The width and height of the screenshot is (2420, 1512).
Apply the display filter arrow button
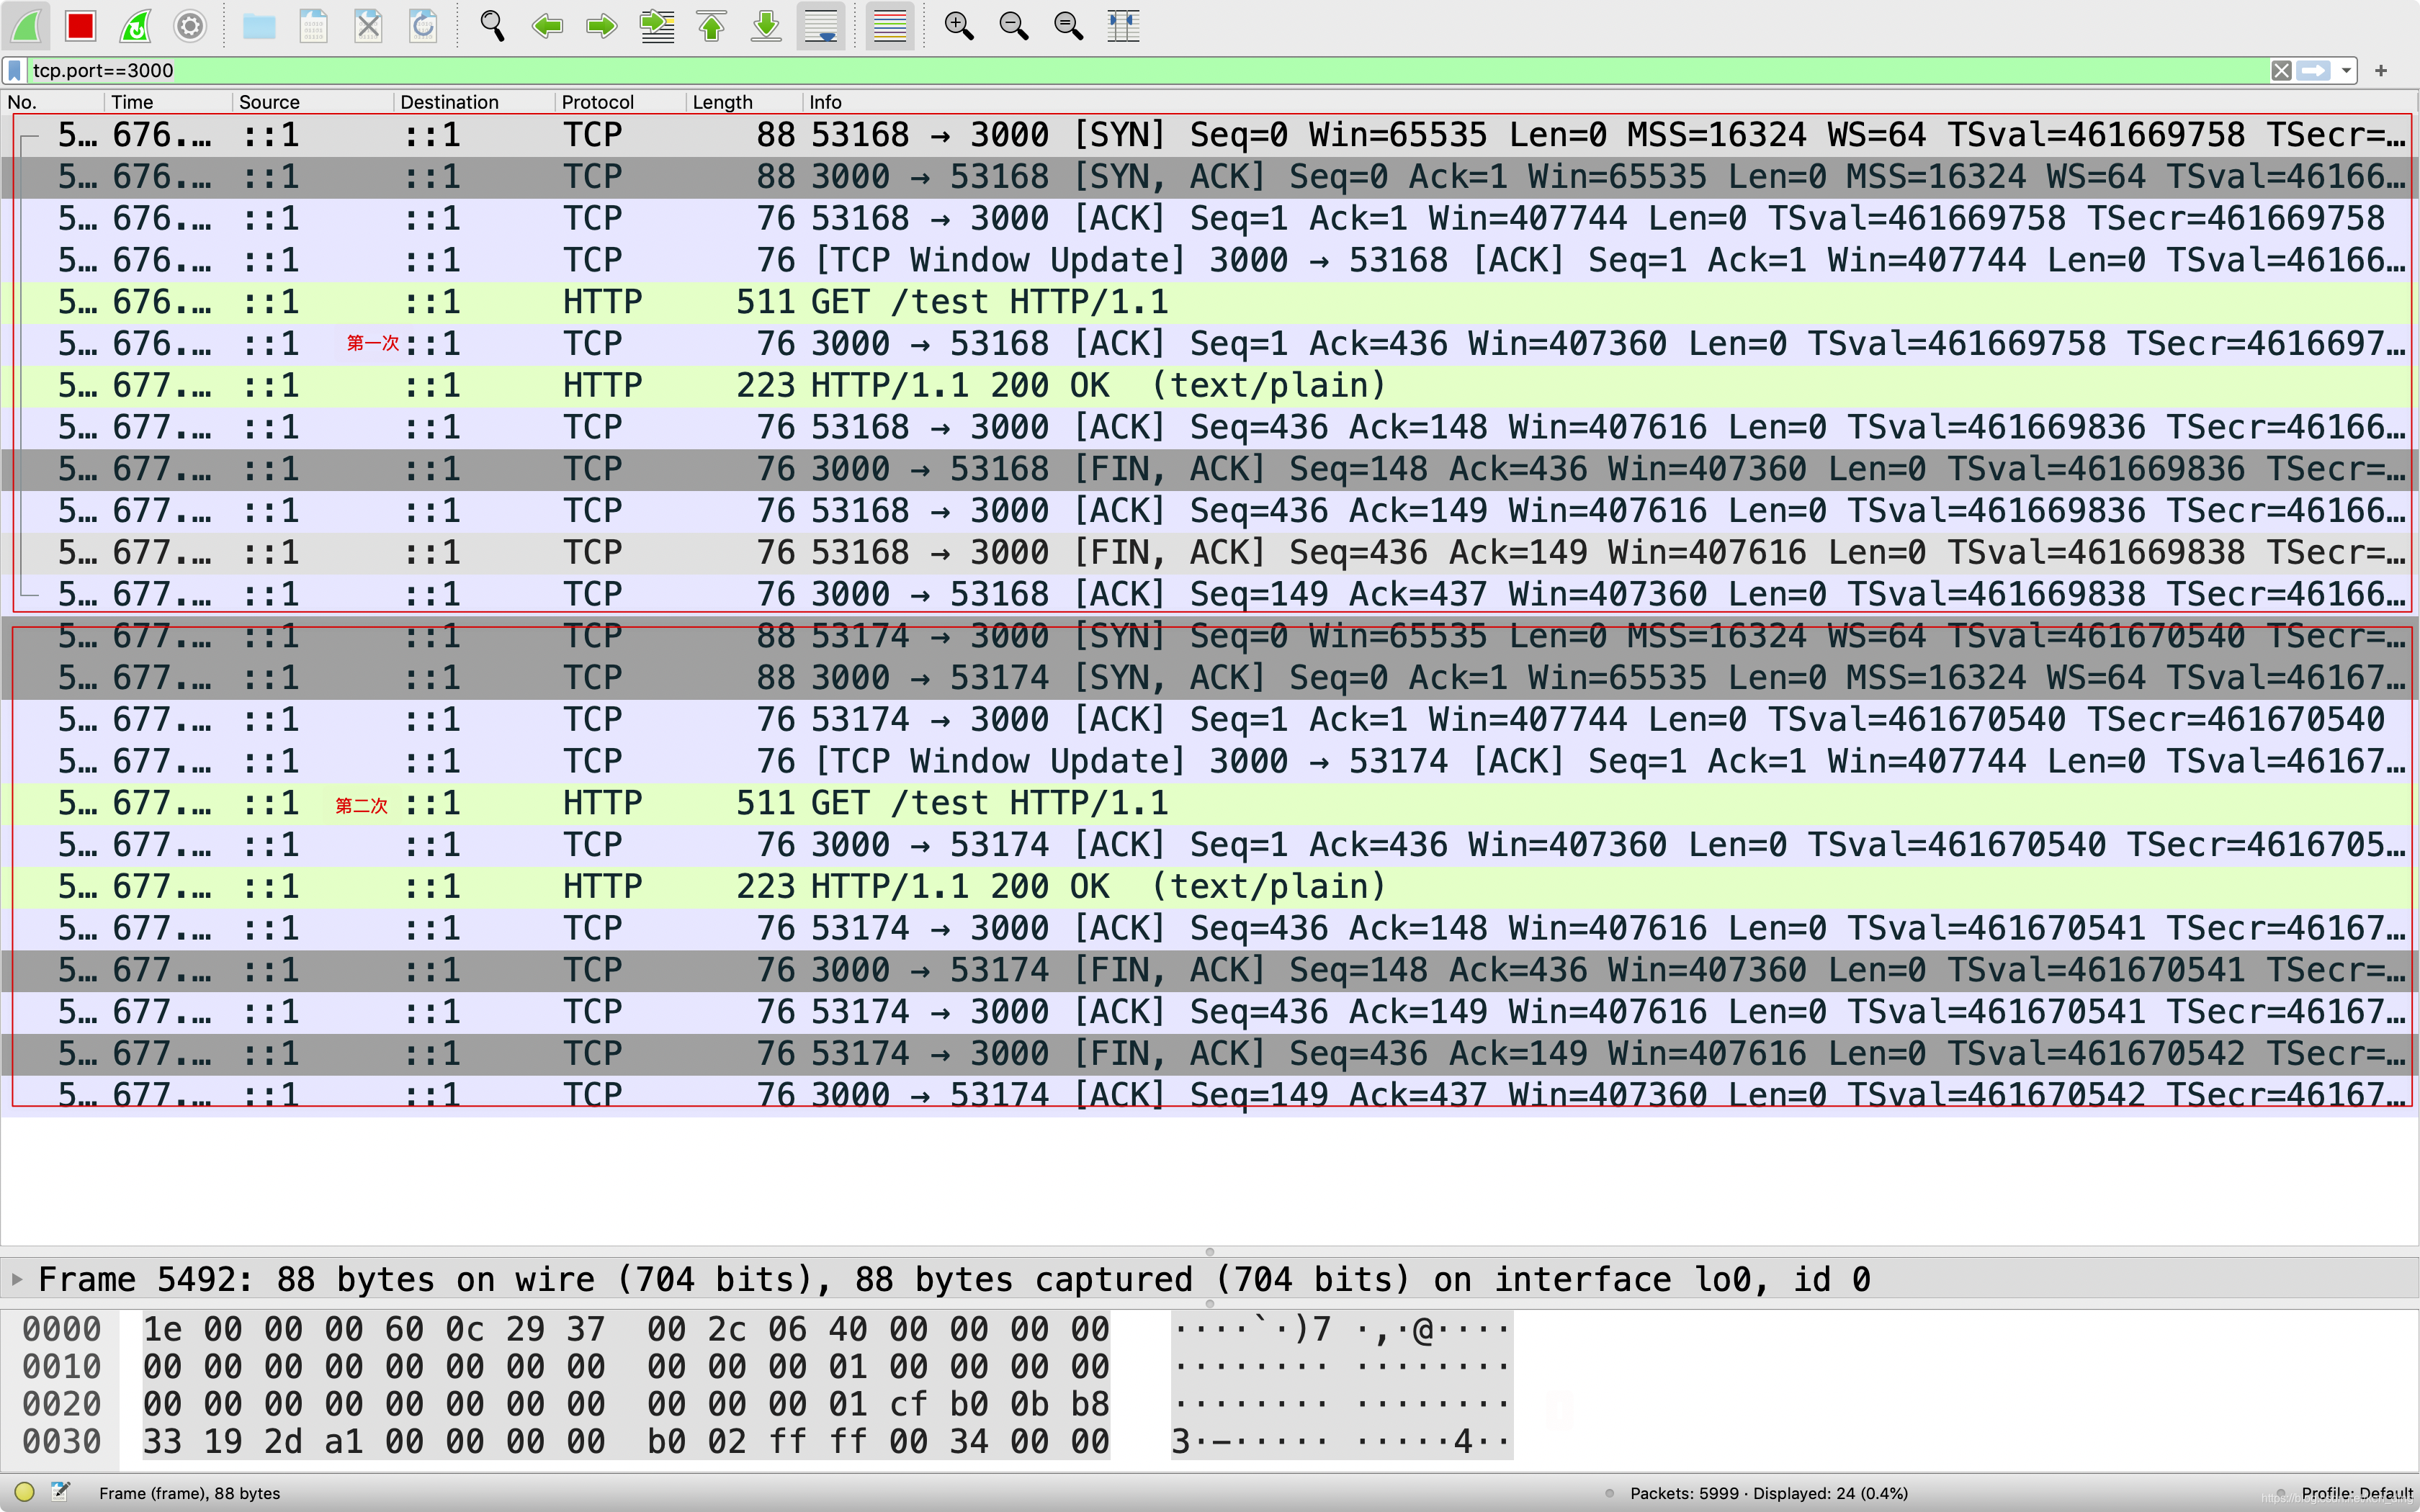tap(2313, 70)
